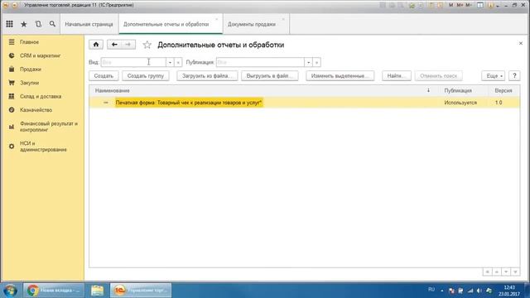Click the Вид filter input field
This screenshot has height=298, width=530.
point(133,62)
